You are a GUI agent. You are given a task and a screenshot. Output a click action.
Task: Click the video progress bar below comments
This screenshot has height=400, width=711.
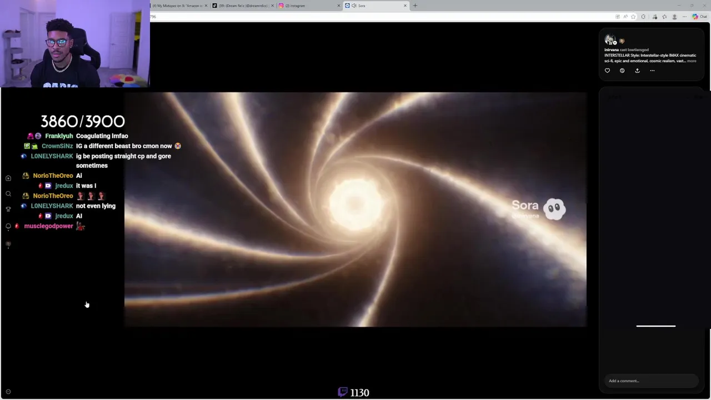(655, 326)
